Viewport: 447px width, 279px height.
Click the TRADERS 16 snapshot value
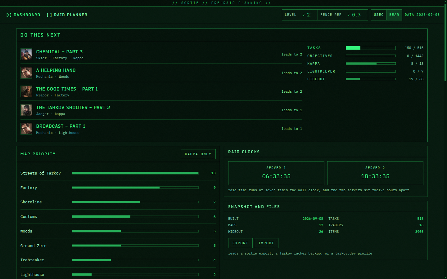click(x=421, y=225)
